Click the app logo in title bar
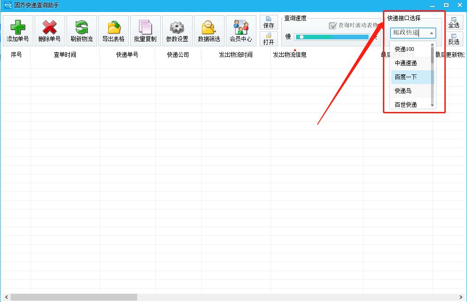Viewport: 467px width, 302px height. click(x=8, y=5)
